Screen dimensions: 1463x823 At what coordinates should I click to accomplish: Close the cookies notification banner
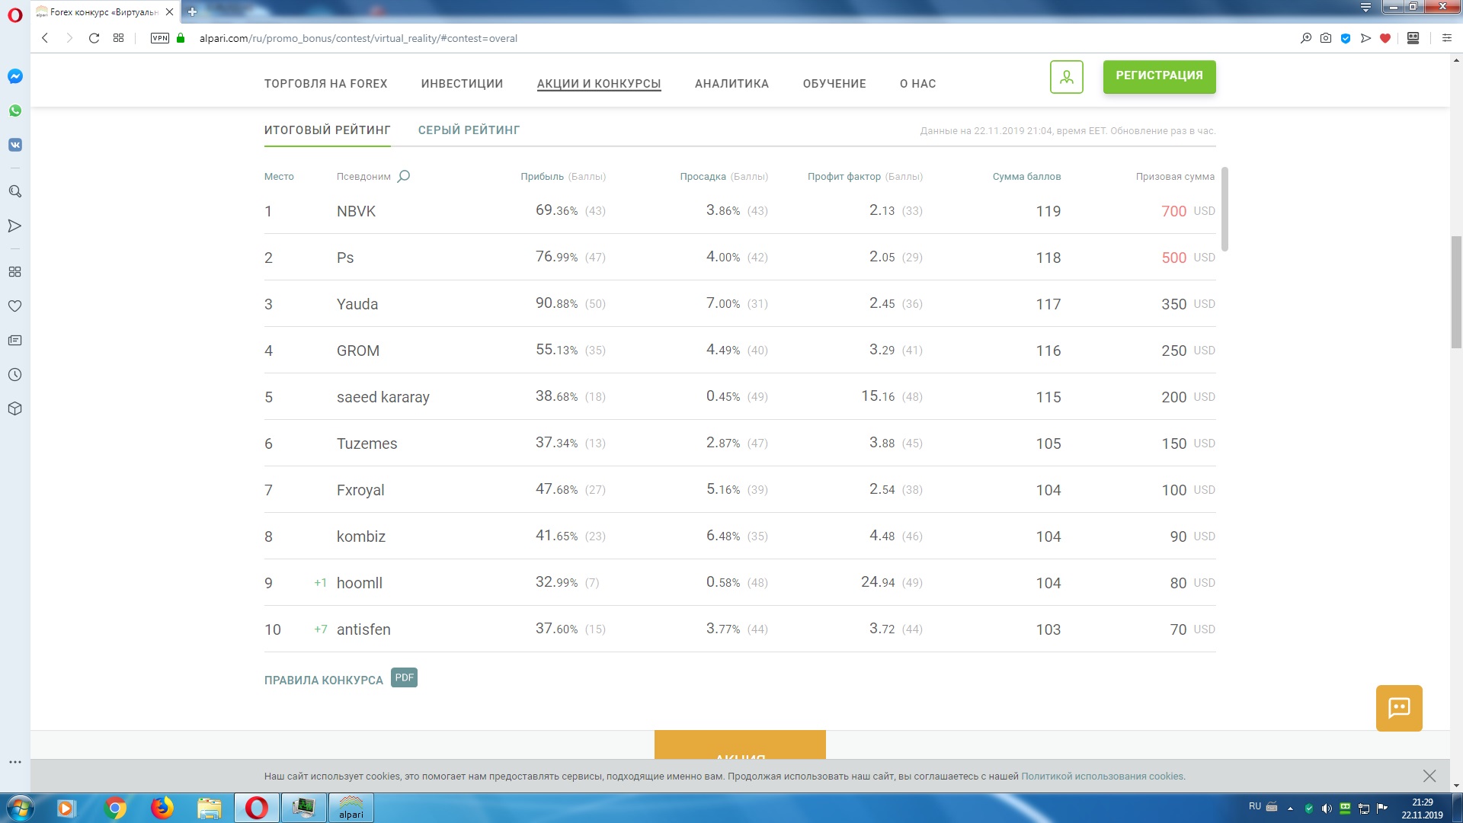[x=1429, y=776]
